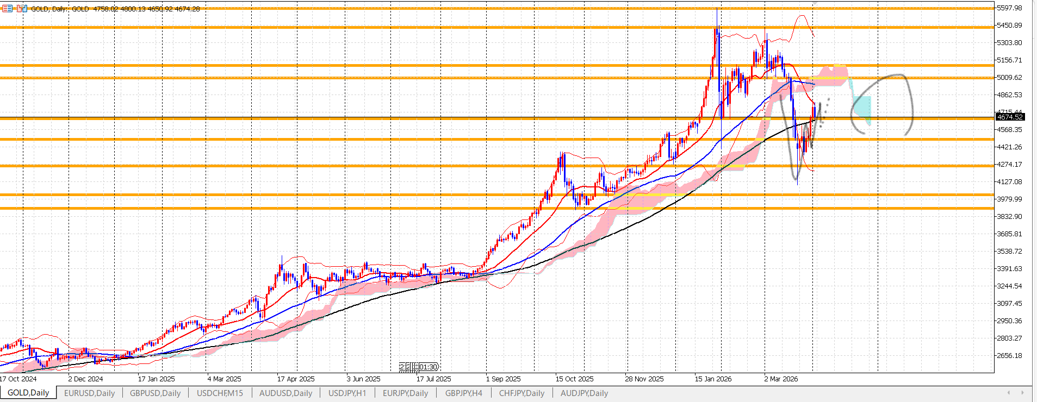
Task: Select the USDCHF,M15 chart tab
Action: tap(220, 393)
